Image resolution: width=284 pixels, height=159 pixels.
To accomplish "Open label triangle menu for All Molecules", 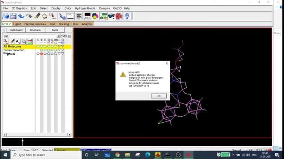I will coord(59,46).
